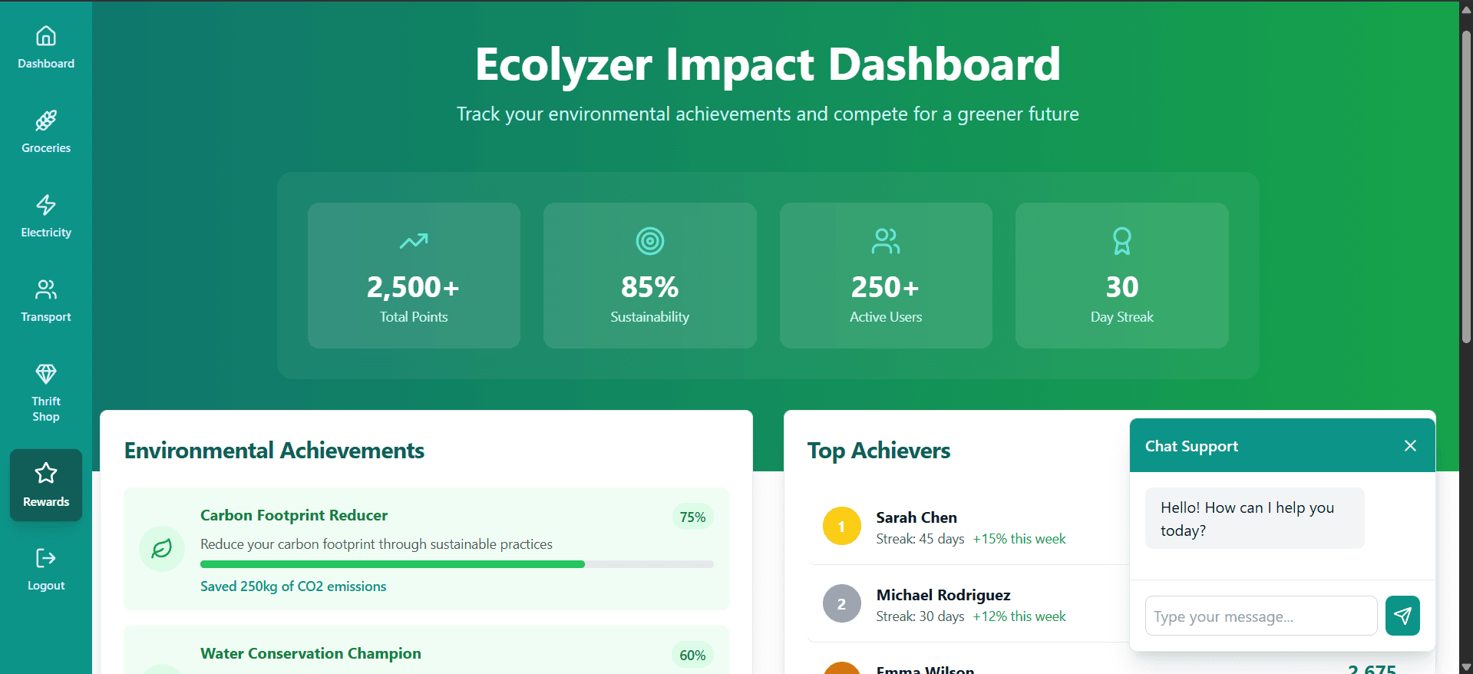Send the chat message with paper-plane button
Image resolution: width=1473 pixels, height=674 pixels.
tap(1402, 616)
